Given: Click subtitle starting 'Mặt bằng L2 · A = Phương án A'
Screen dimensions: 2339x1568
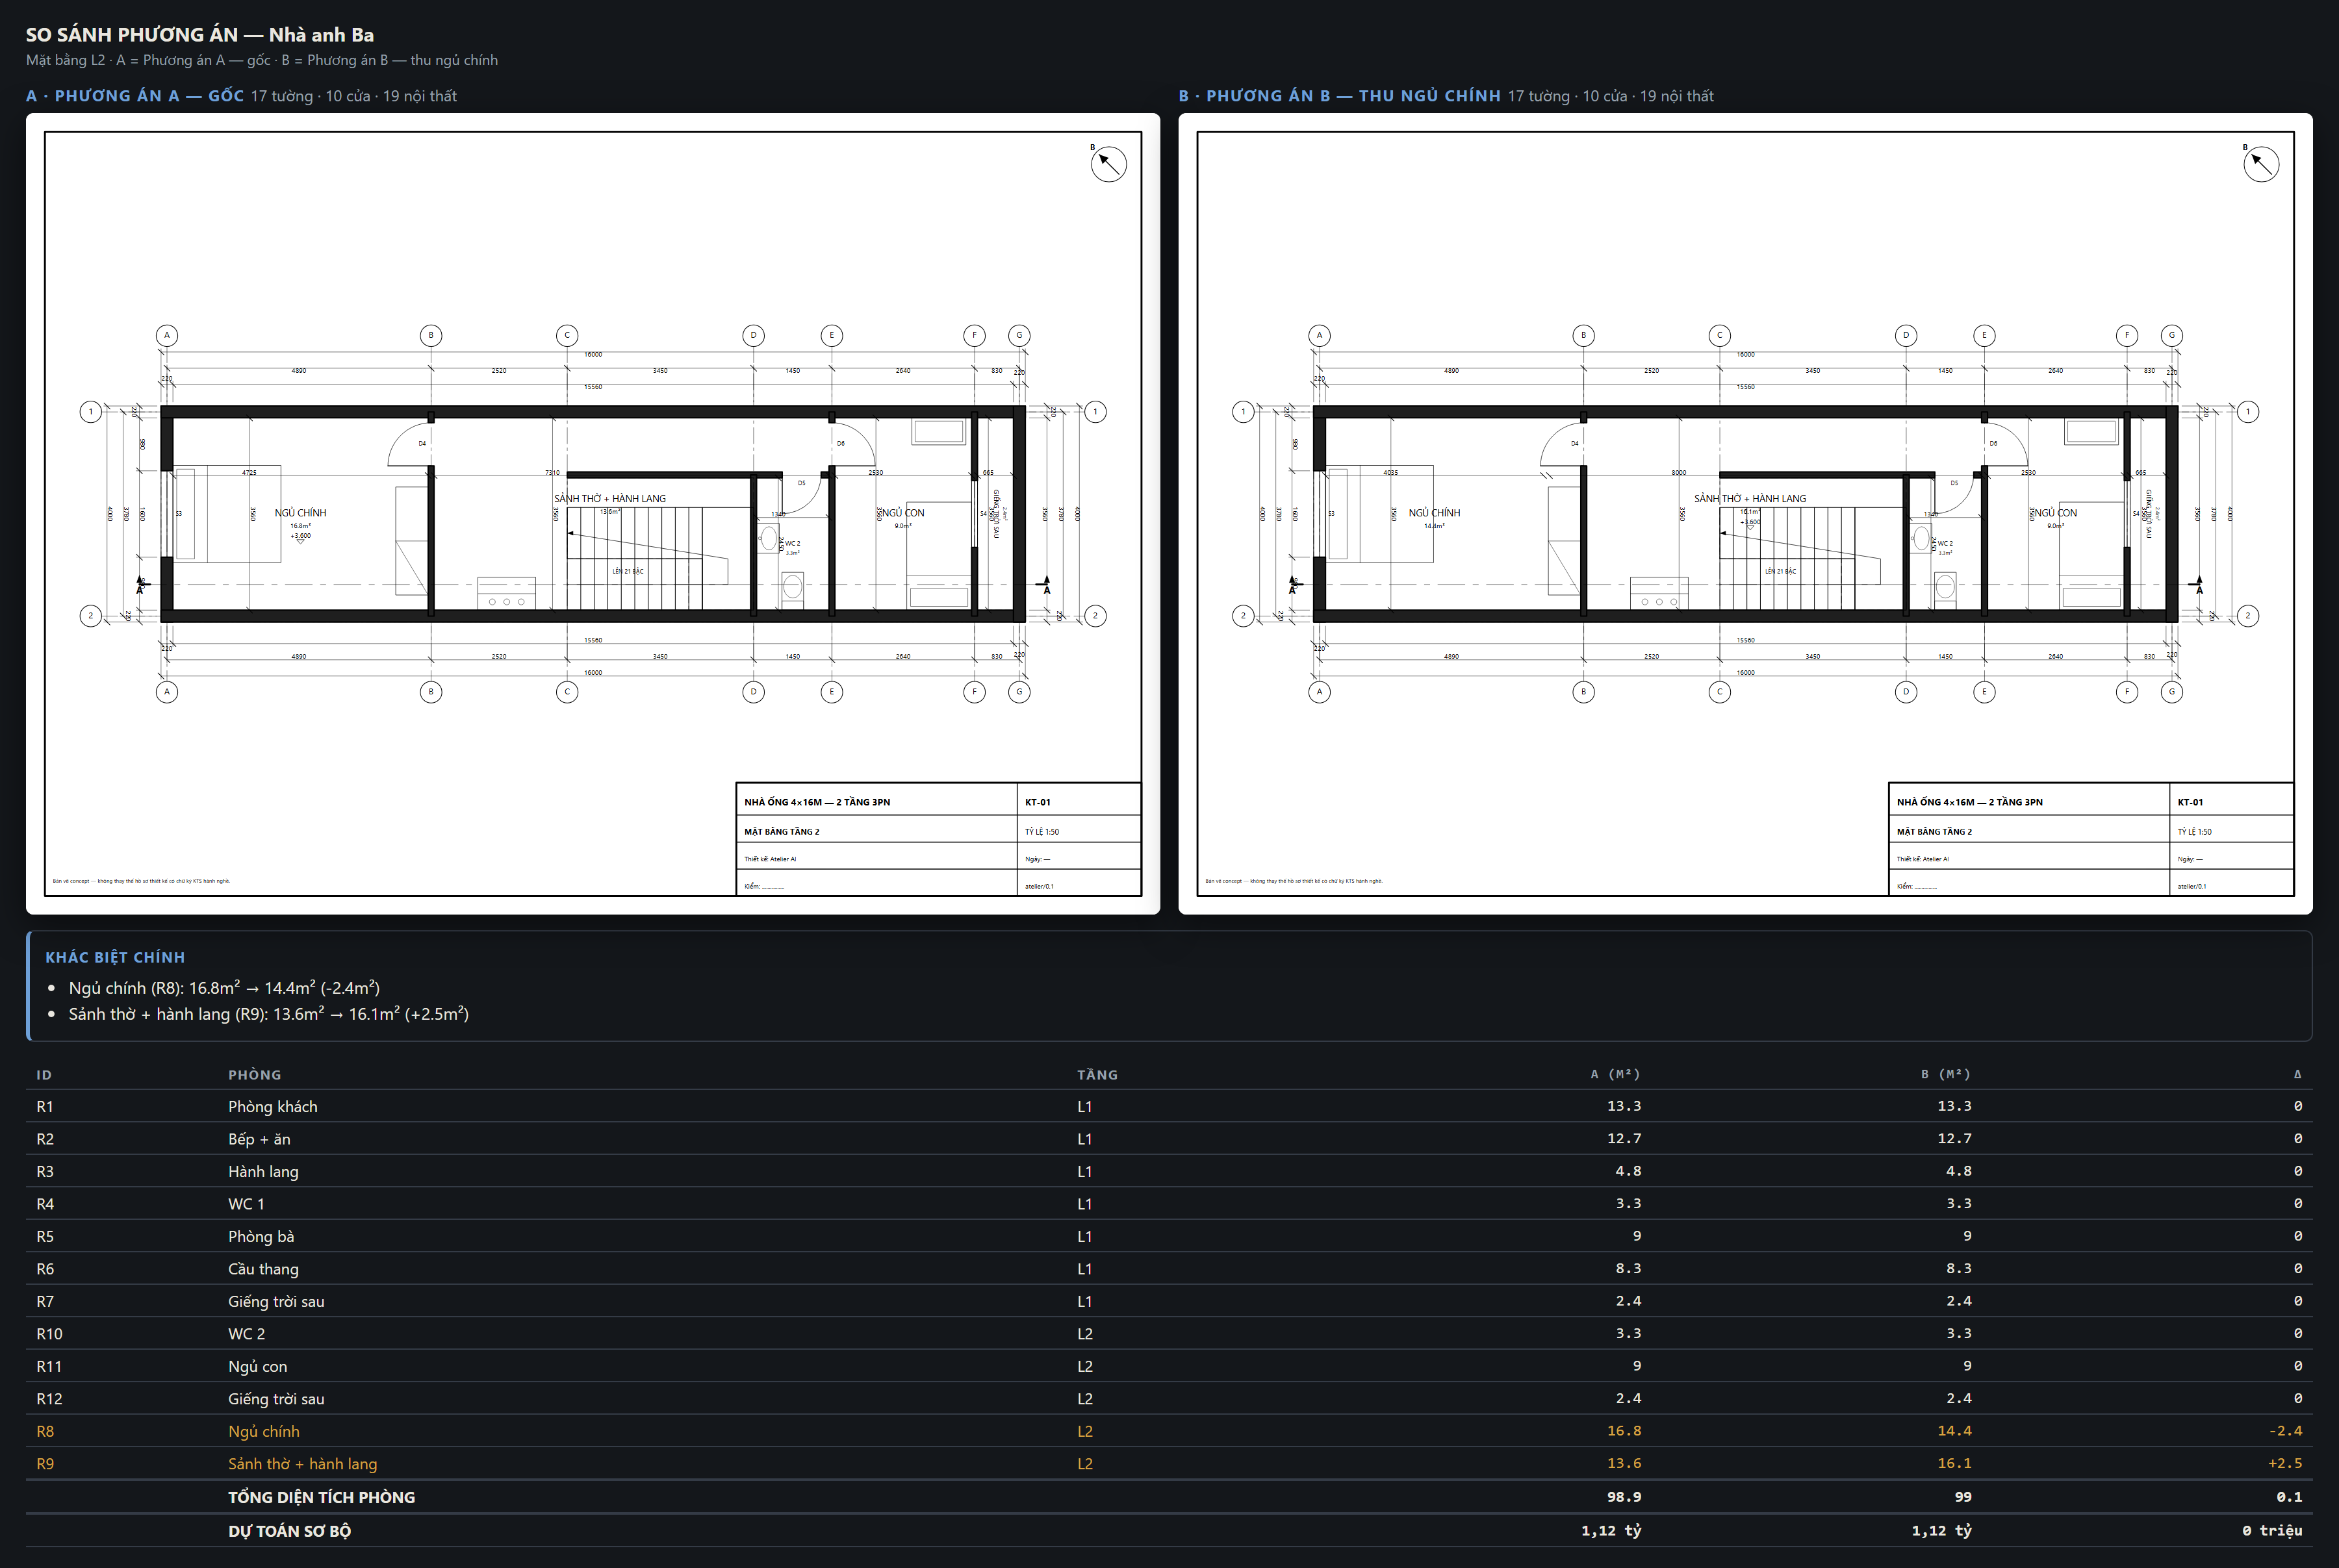Looking at the screenshot, I should click(x=262, y=60).
